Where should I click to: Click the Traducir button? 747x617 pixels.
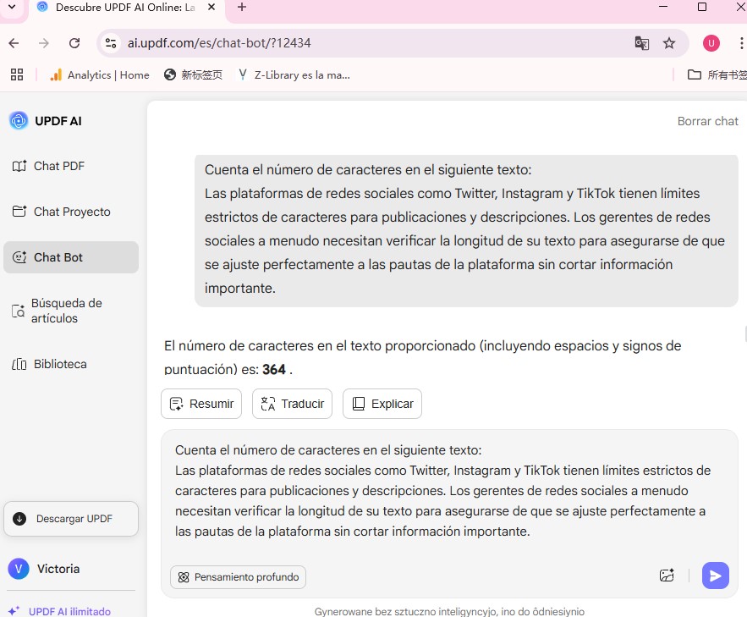(292, 404)
